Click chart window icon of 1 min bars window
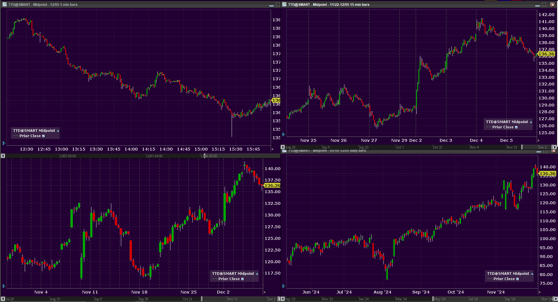Screen dimensions: 558x302 (x=5, y=4)
